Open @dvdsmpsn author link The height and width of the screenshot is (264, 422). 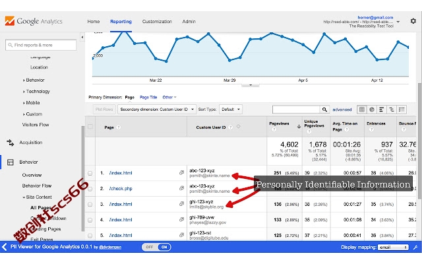pyautogui.click(x=110, y=247)
